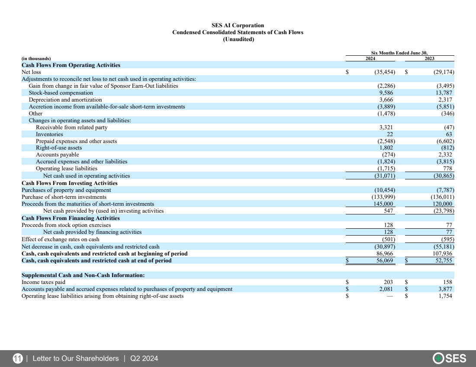Select the Purchases of property and equipment label
476x367 pixels.
coord(66,190)
